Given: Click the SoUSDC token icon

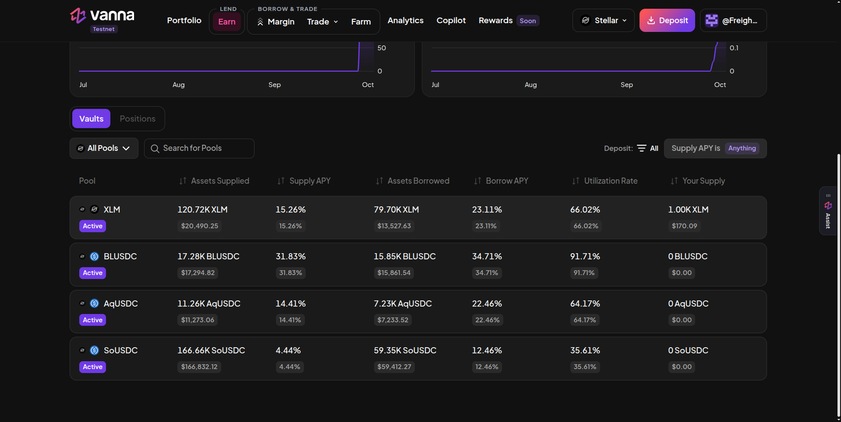Looking at the screenshot, I should (94, 350).
